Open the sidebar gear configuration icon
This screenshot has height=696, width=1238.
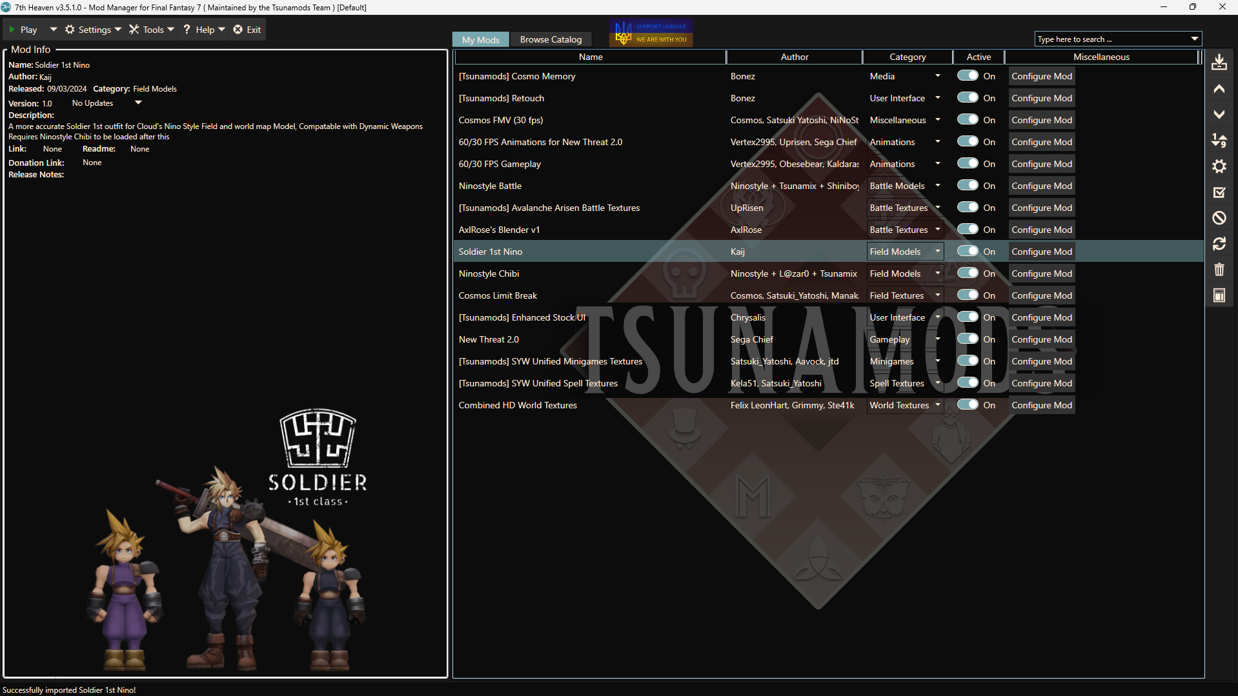(x=1219, y=166)
